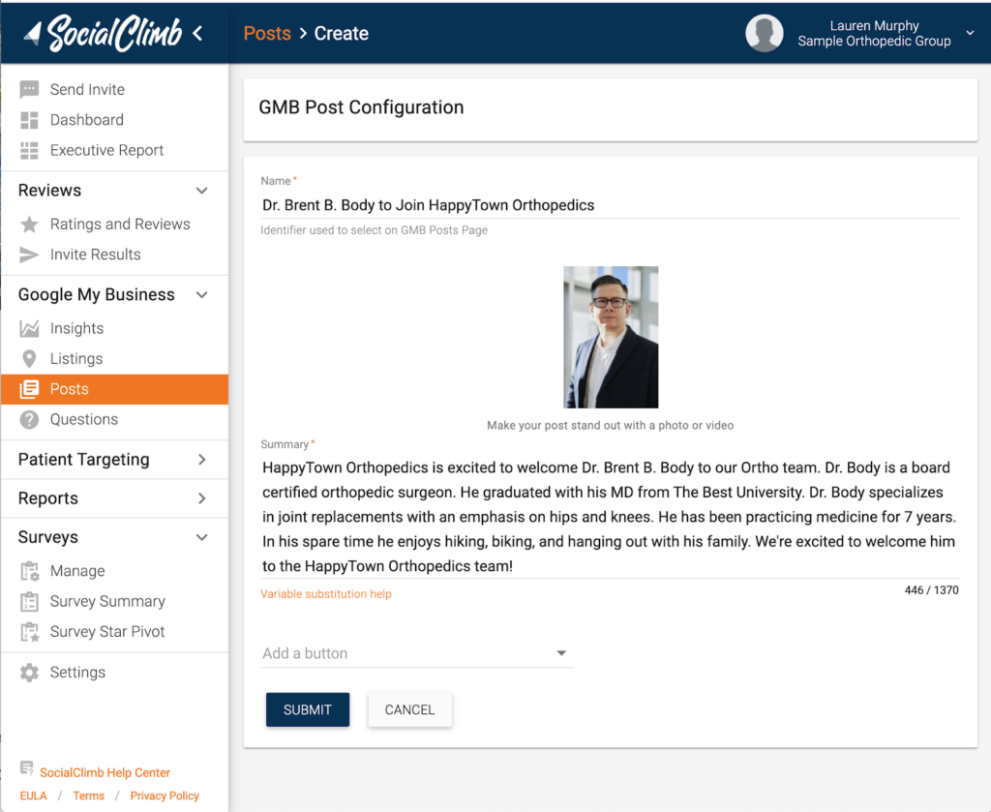
Task: Click the Settings gear icon
Action: 29,673
